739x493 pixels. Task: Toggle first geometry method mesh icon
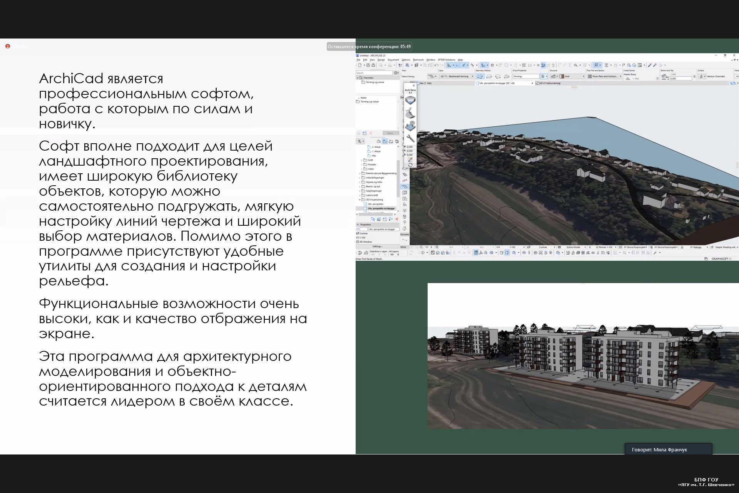point(480,76)
